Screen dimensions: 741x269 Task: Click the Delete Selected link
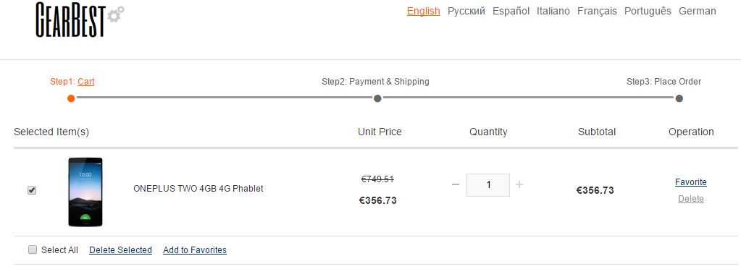tap(120, 249)
